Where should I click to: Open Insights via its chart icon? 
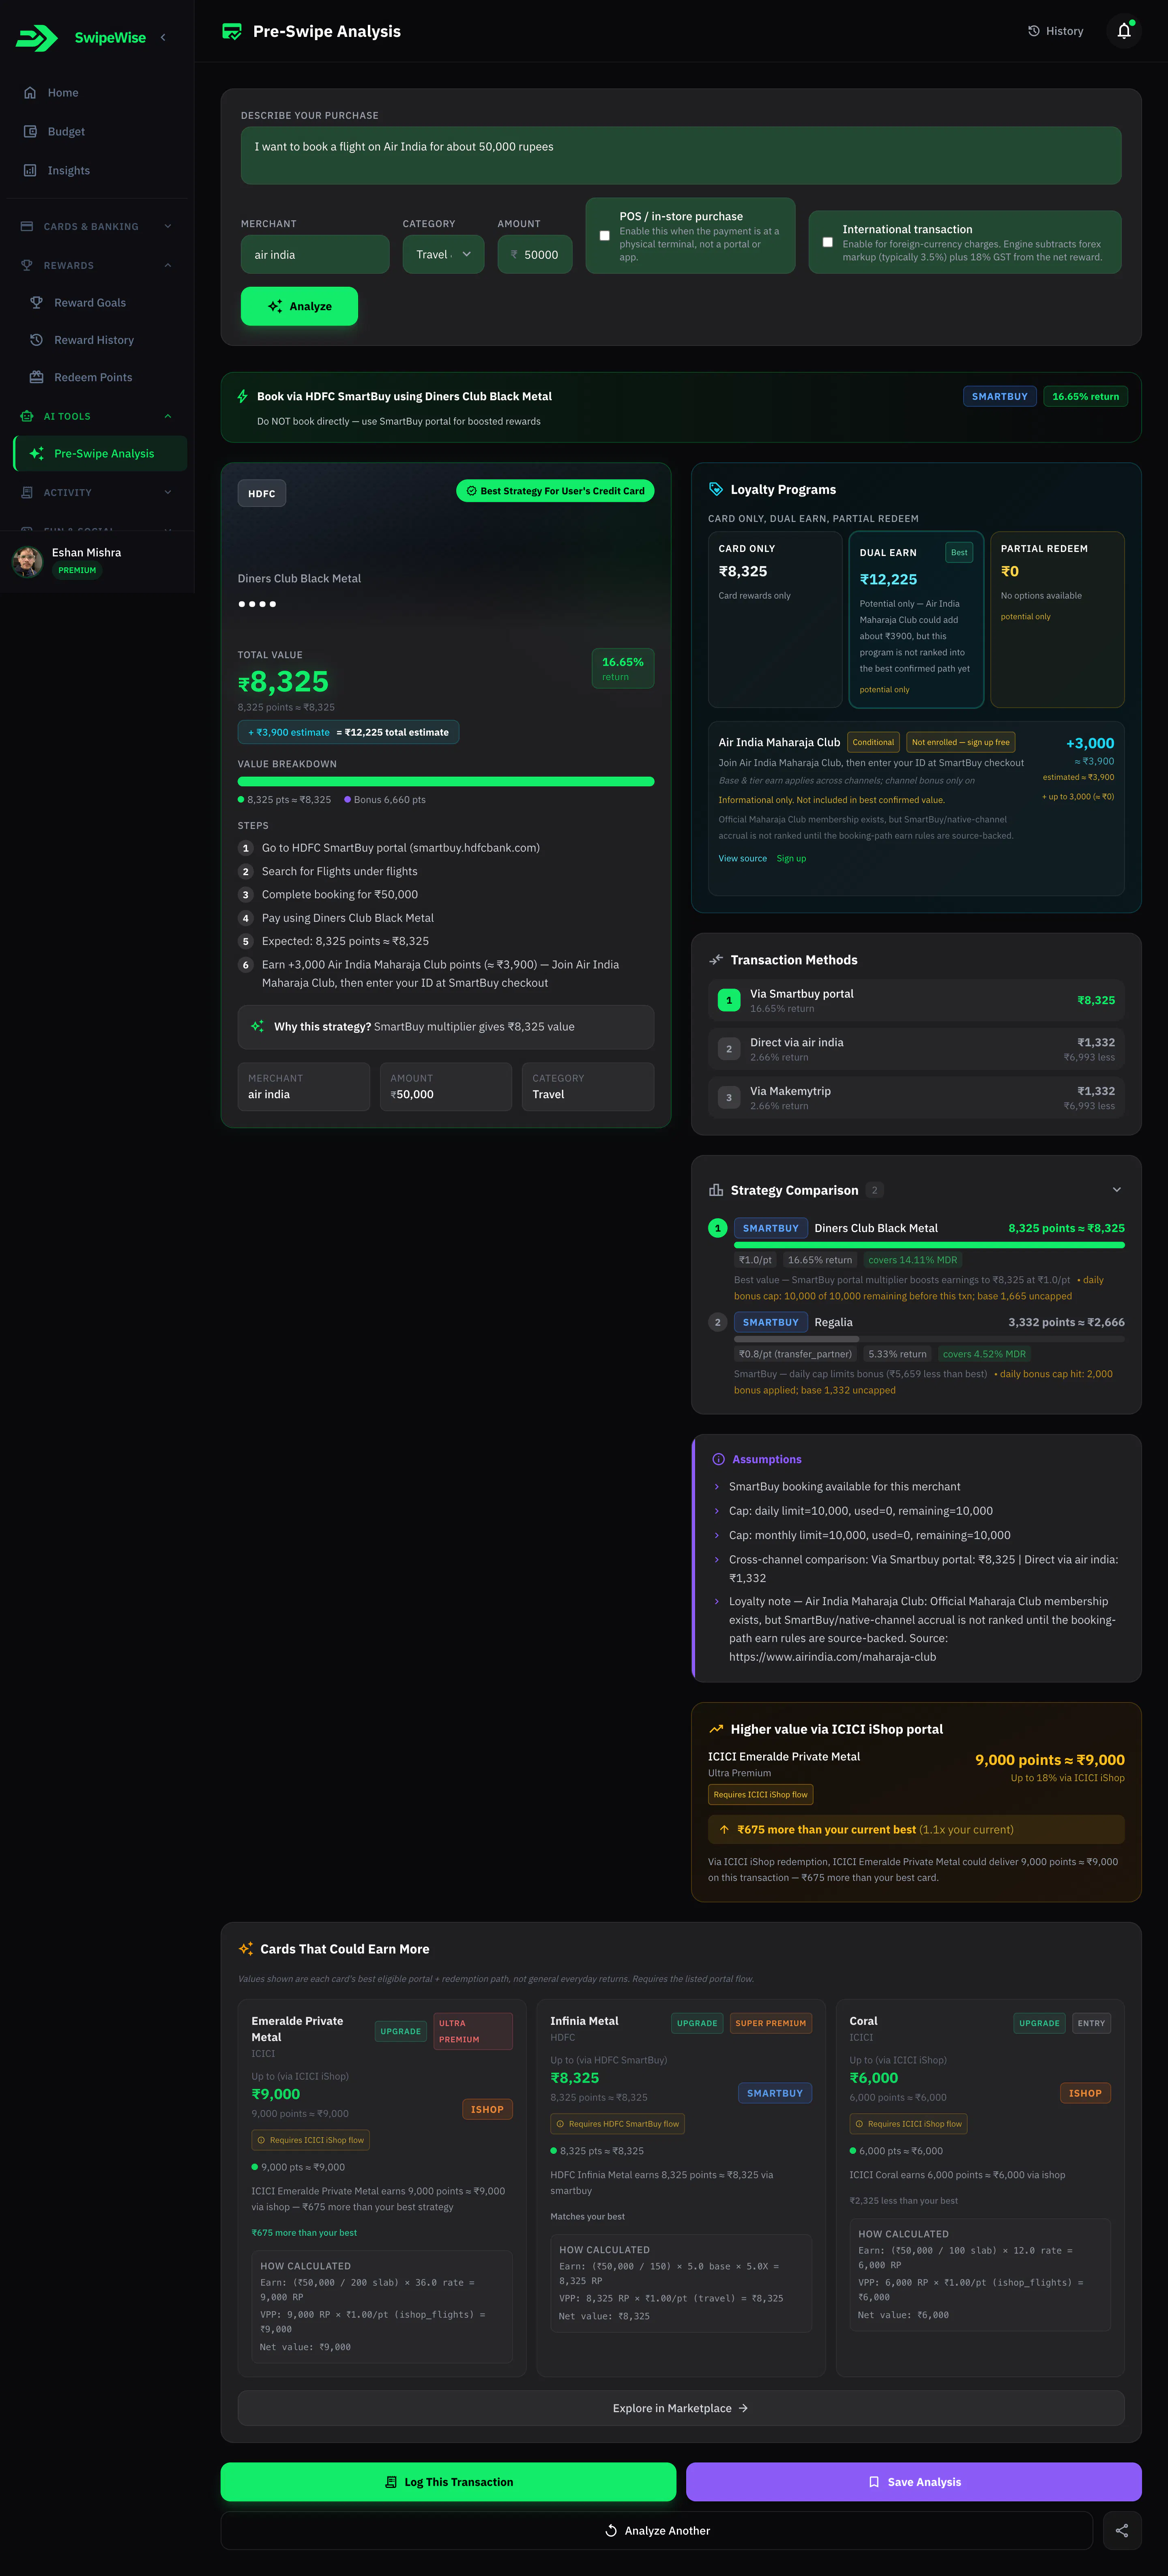pyautogui.click(x=30, y=171)
